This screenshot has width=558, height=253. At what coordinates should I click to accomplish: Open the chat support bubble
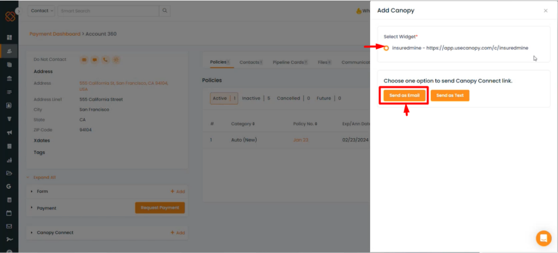[x=543, y=238]
